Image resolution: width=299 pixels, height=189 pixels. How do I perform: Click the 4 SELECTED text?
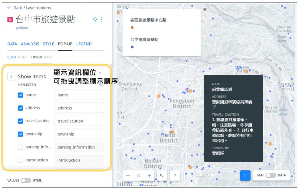pyautogui.click(x=27, y=85)
